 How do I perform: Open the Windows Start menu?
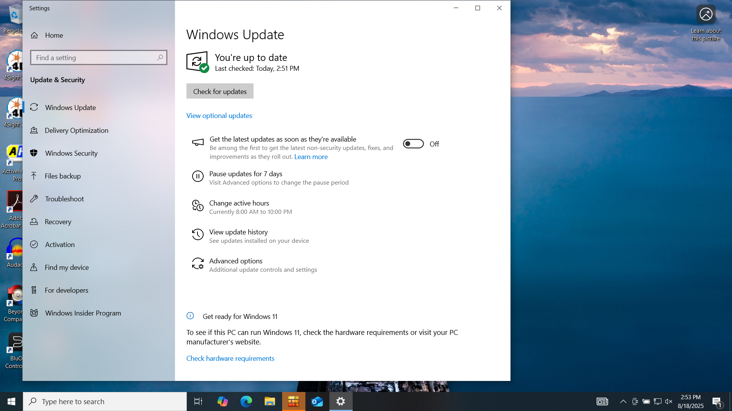(x=11, y=401)
